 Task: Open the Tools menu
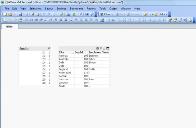103,8
